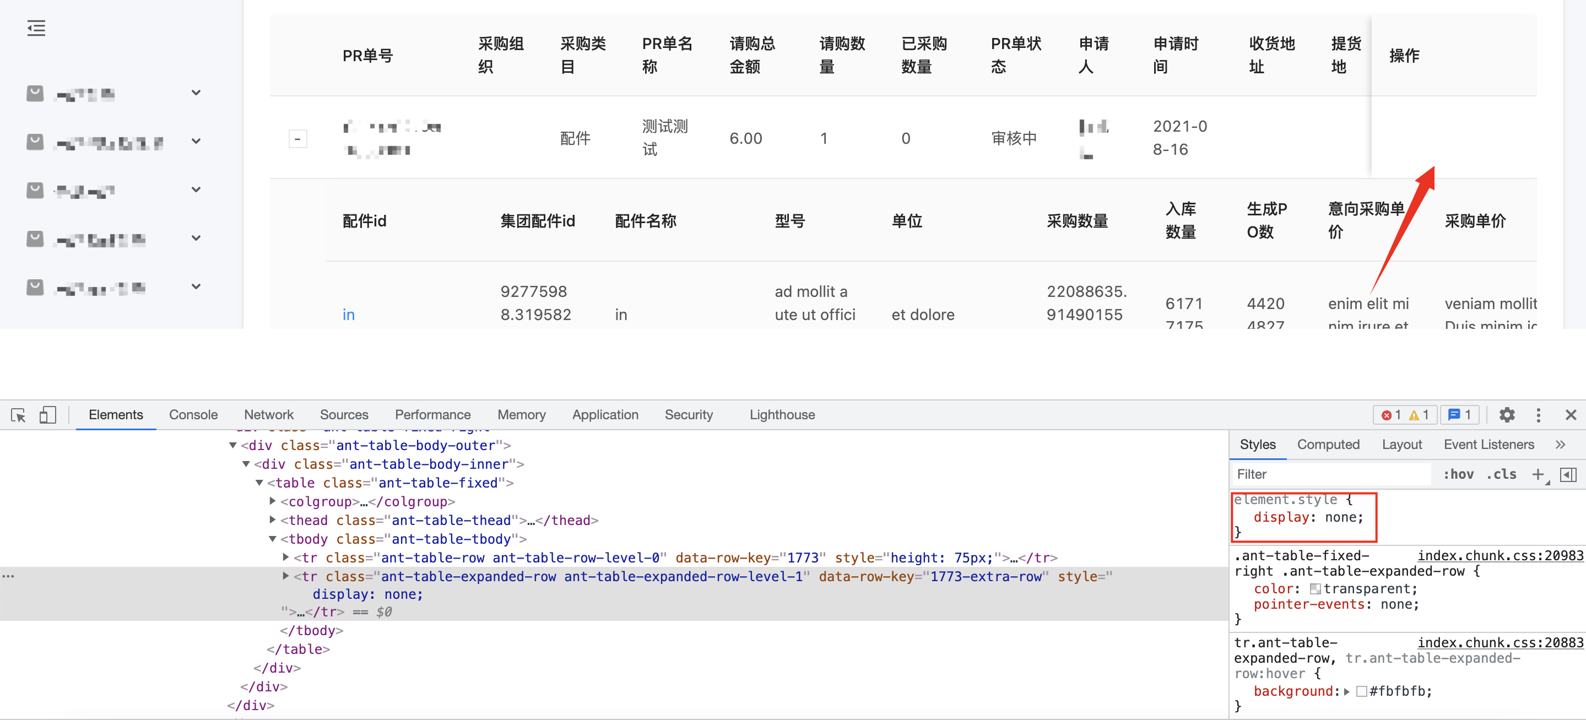Viewport: 1586px width, 720px height.
Task: Open DevTools three-dot customize menu
Action: click(1538, 414)
